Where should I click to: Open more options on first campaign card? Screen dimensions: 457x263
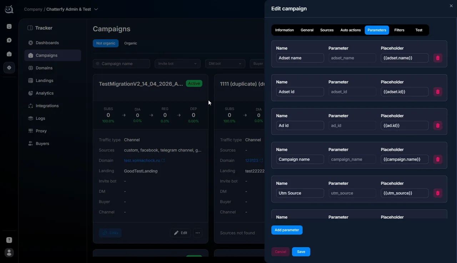click(x=197, y=233)
